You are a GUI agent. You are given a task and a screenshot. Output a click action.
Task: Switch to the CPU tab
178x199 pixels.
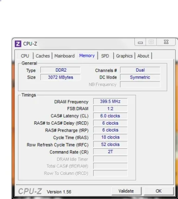pos(25,56)
